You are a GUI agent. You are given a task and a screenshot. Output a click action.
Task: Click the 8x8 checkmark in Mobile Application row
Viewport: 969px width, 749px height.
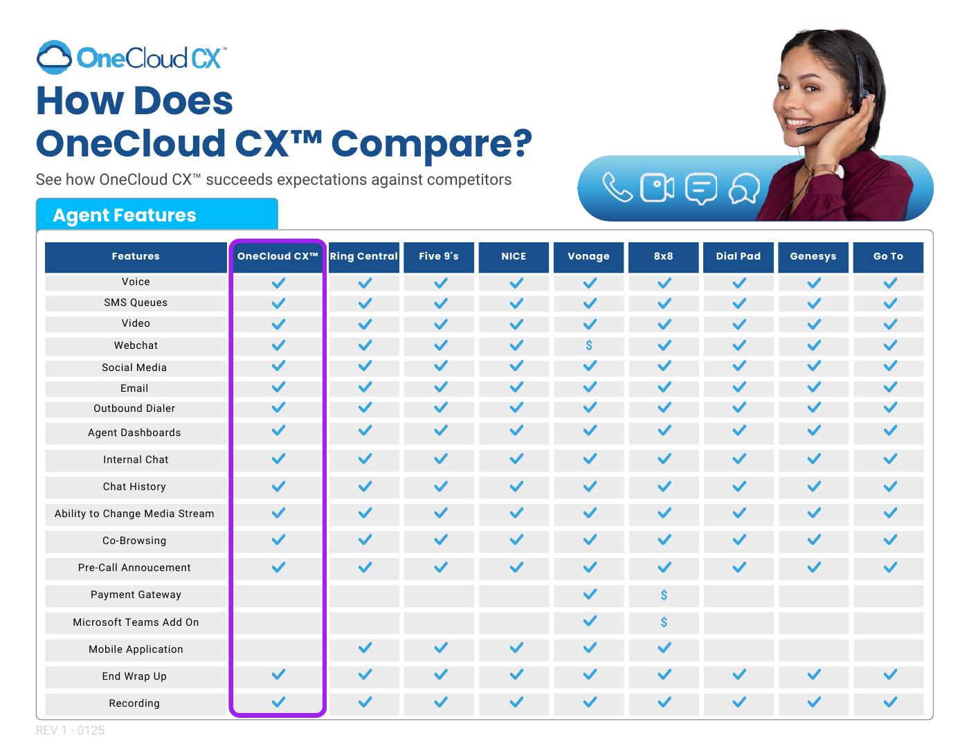[664, 648]
